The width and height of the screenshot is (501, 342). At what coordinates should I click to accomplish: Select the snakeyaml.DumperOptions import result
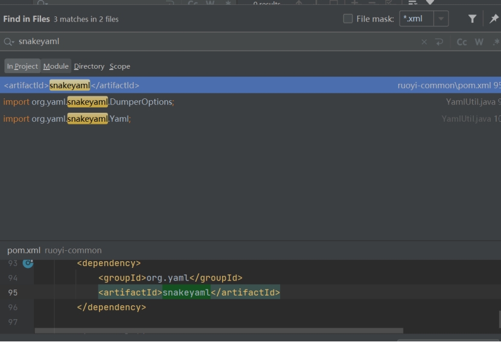point(181,102)
